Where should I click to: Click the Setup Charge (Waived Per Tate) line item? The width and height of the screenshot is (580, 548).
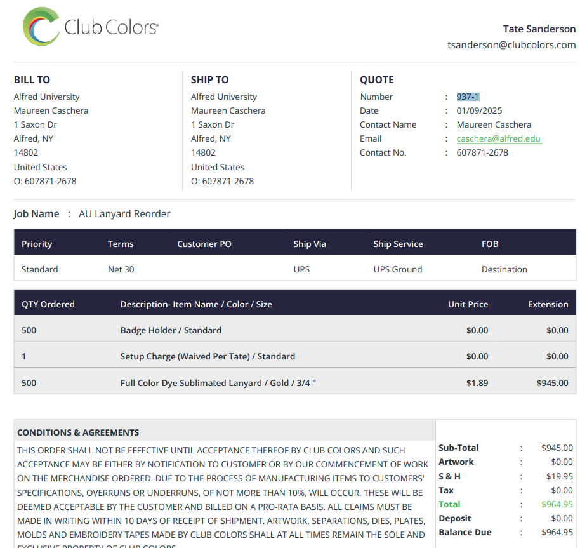click(x=208, y=356)
